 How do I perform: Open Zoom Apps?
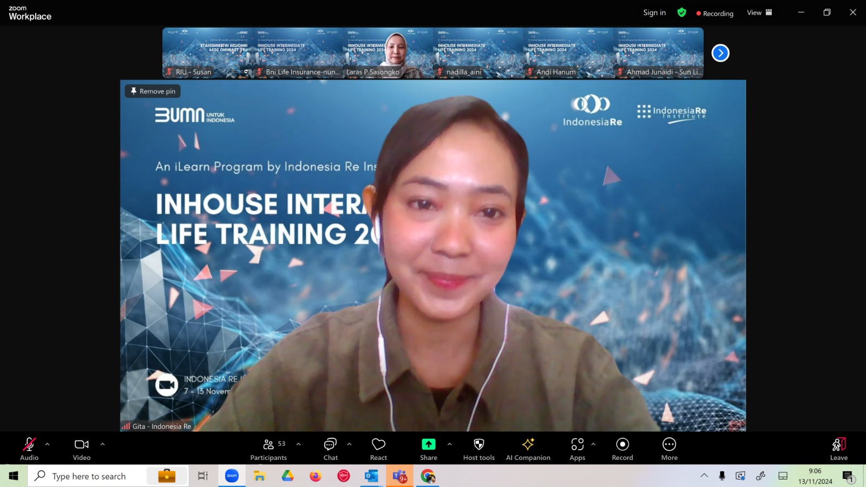tap(578, 449)
